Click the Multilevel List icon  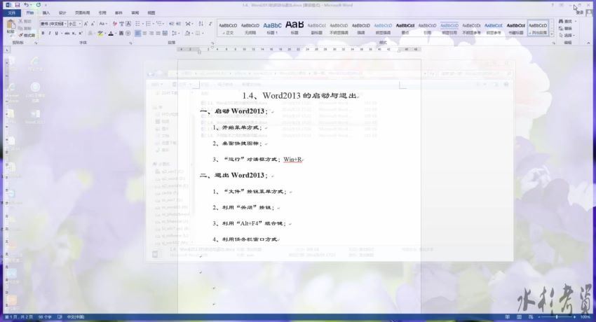tap(159, 24)
